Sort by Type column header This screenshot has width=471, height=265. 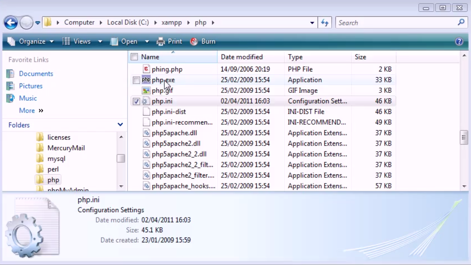pyautogui.click(x=318, y=57)
